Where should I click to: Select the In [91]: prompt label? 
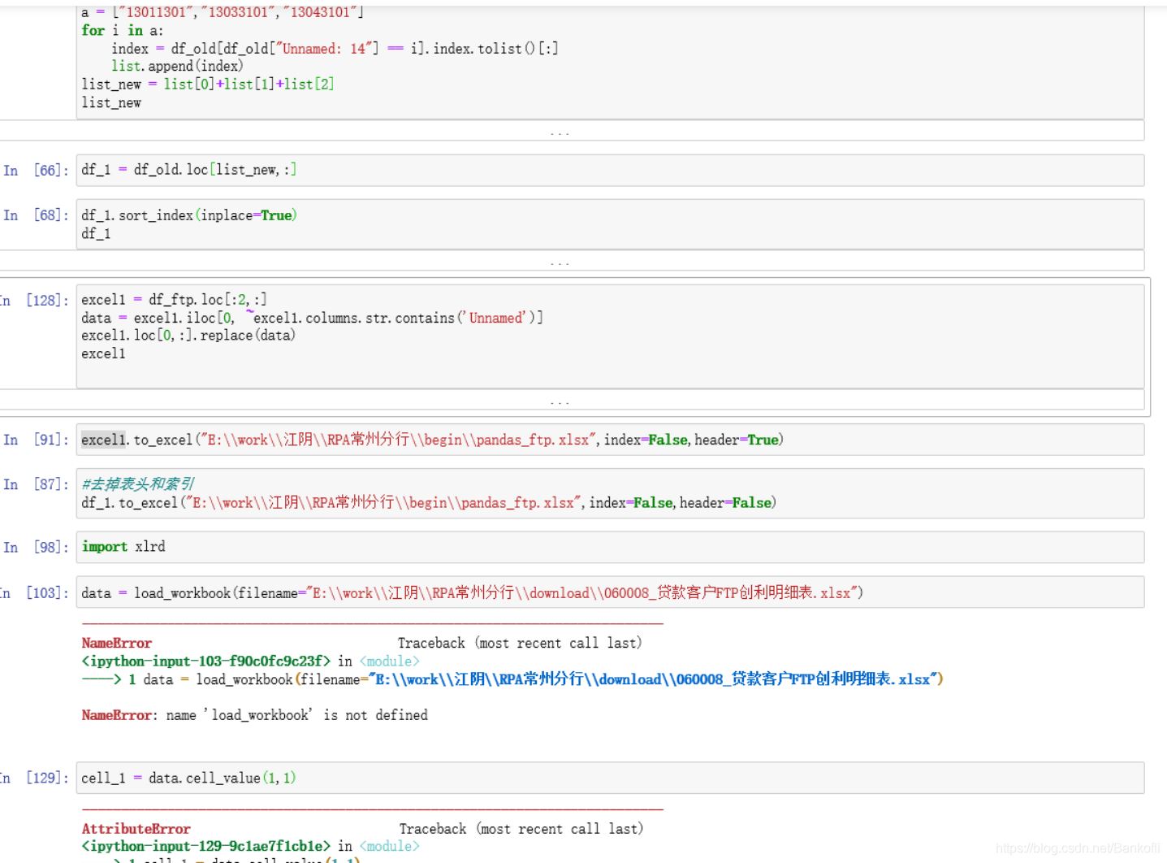pyautogui.click(x=36, y=440)
